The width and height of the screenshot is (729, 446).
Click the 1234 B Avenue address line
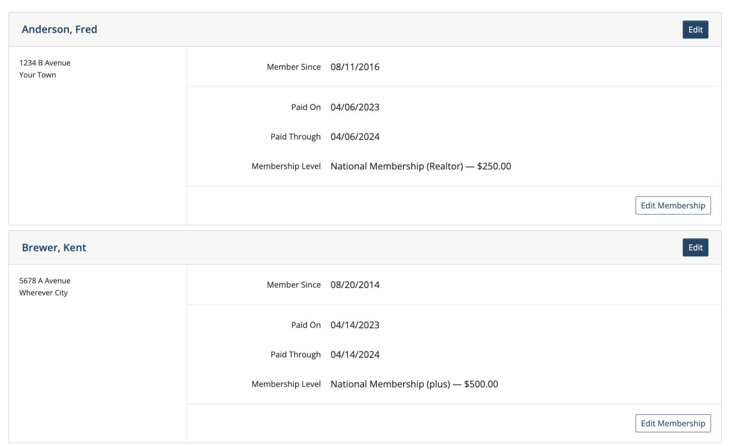pyautogui.click(x=45, y=63)
